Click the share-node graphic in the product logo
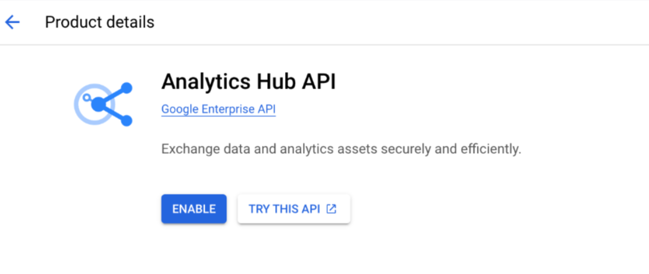The width and height of the screenshot is (649, 274). (112, 104)
